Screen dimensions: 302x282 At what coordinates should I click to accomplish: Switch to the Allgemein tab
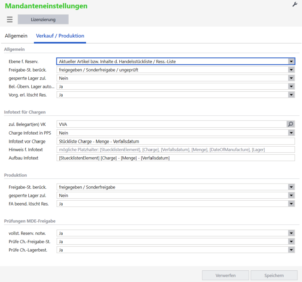[x=16, y=36]
